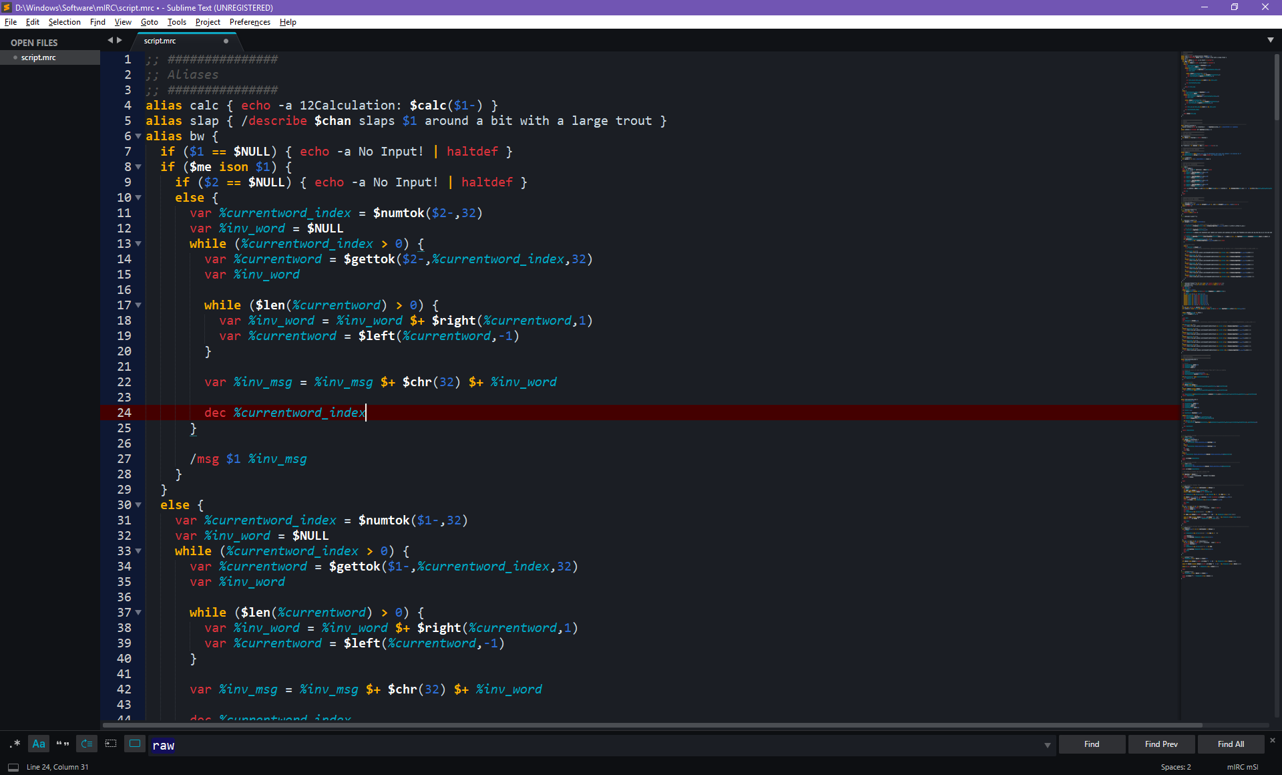Close the find panel with X icon
The width and height of the screenshot is (1282, 775).
coord(1272,740)
